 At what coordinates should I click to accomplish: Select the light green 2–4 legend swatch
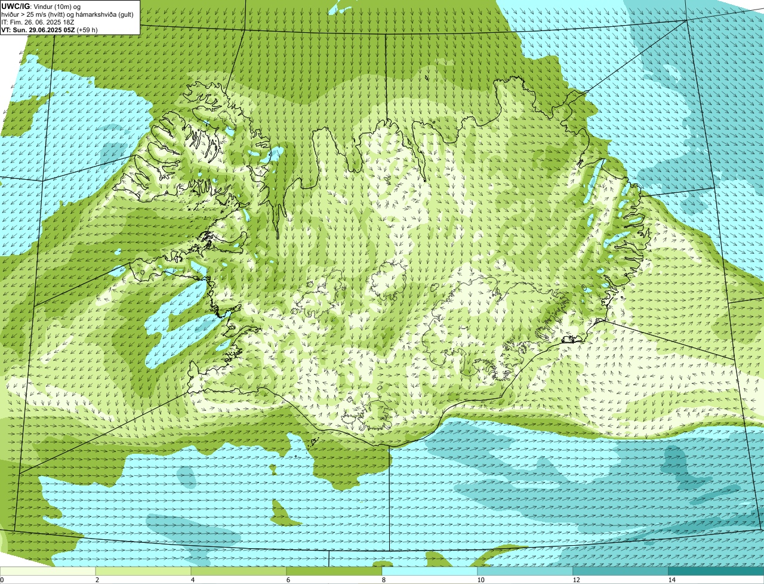click(143, 571)
